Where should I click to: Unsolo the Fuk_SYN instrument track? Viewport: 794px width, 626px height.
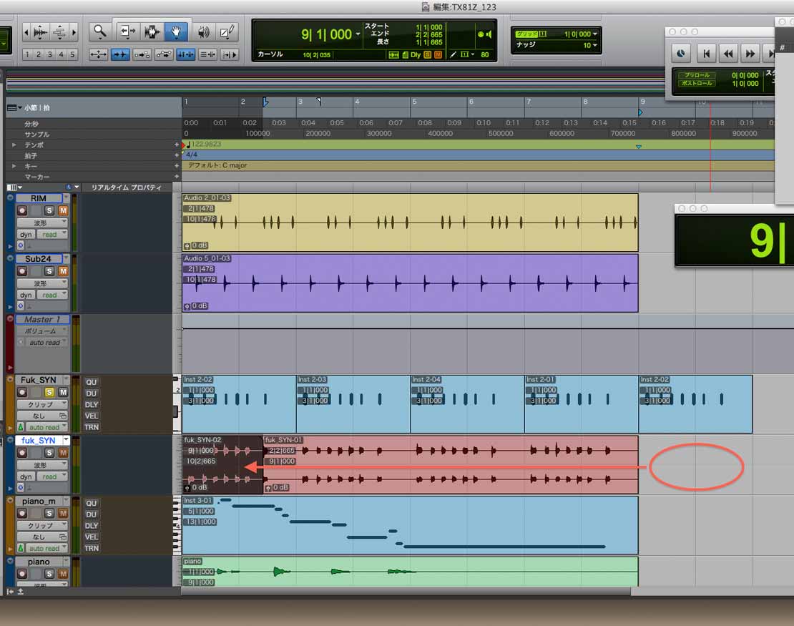(x=49, y=392)
